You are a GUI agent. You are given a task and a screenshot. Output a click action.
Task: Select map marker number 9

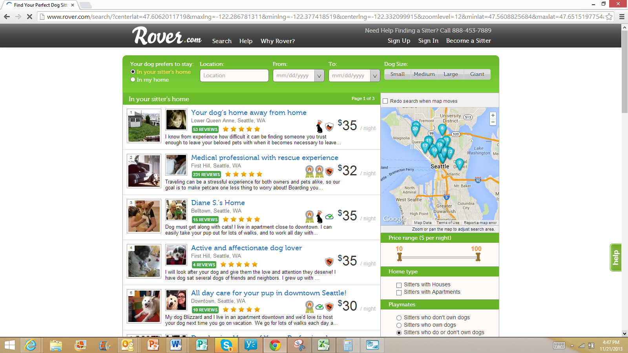(x=459, y=163)
